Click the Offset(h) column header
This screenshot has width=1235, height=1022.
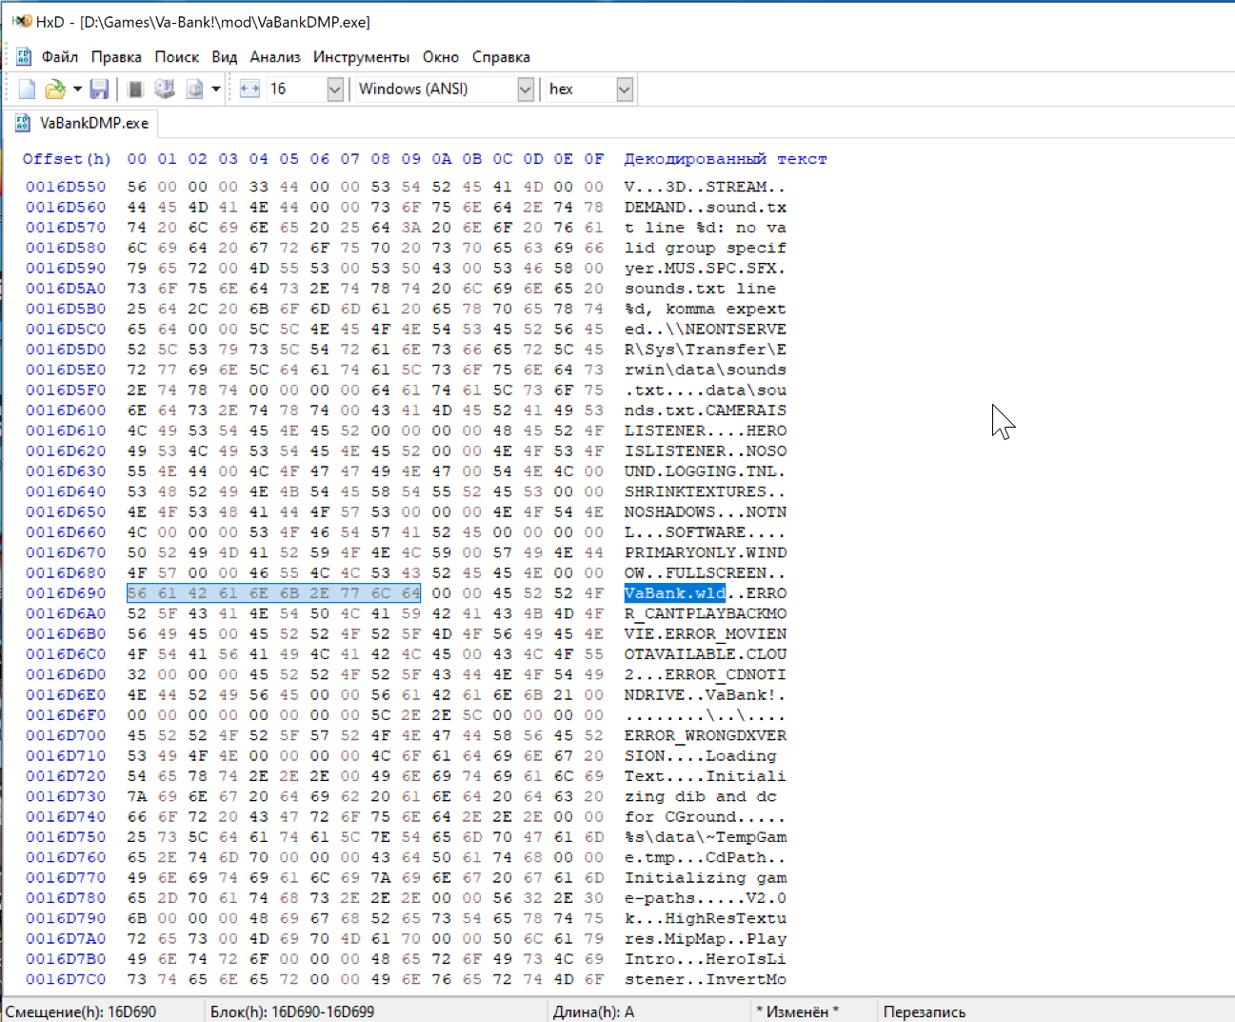pos(67,159)
